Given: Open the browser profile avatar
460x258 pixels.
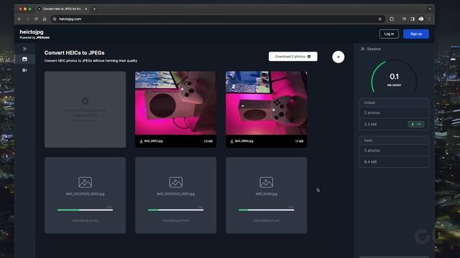Looking at the screenshot, I should tap(421, 19).
